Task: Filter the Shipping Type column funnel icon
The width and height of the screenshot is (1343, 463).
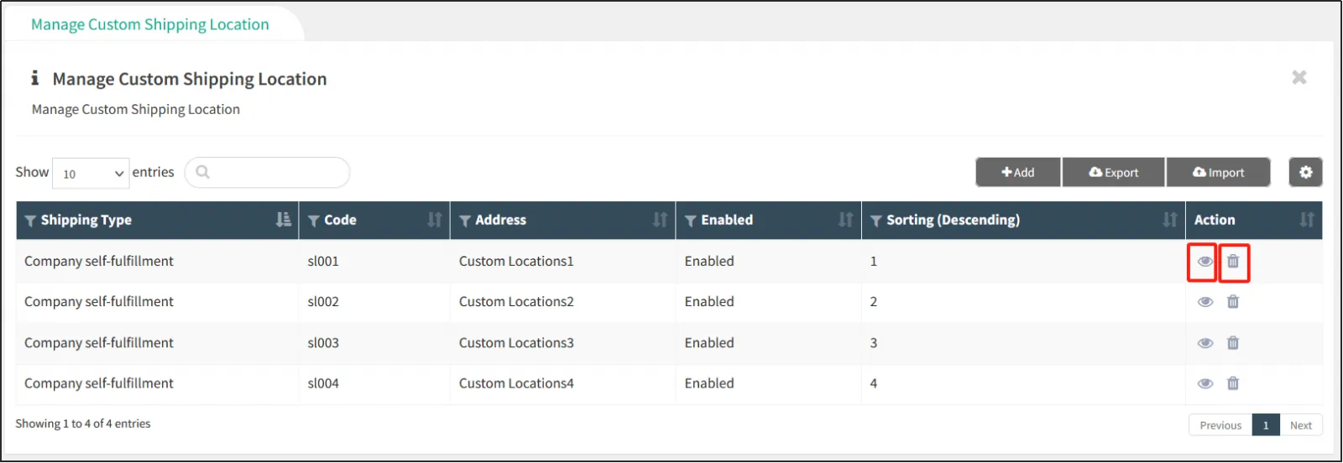Action: pos(30,221)
